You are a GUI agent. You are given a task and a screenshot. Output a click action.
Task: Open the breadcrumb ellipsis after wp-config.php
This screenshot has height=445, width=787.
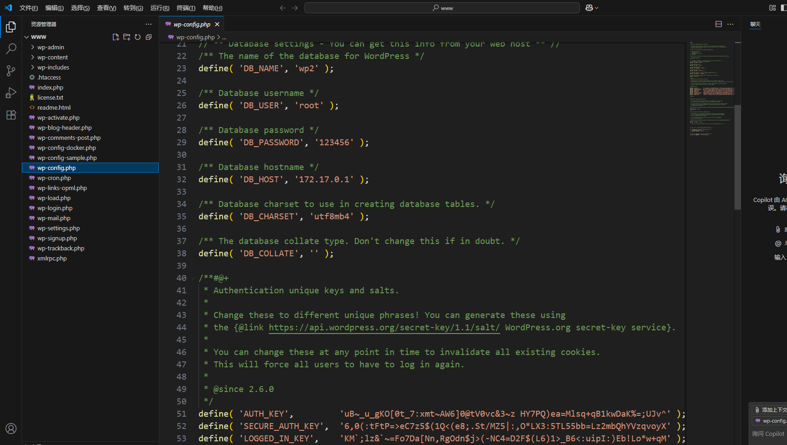[224, 37]
